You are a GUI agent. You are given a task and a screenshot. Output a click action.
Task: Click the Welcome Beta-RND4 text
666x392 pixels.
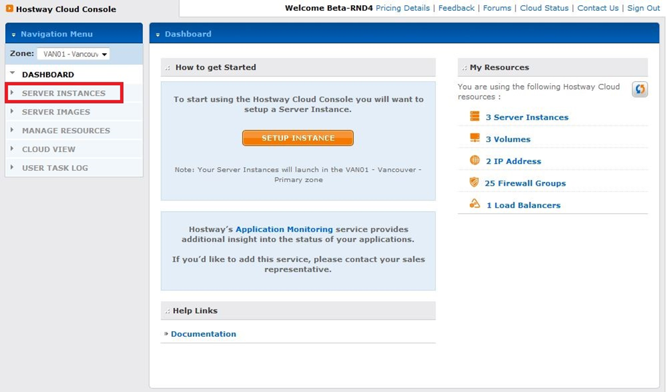[x=329, y=8]
